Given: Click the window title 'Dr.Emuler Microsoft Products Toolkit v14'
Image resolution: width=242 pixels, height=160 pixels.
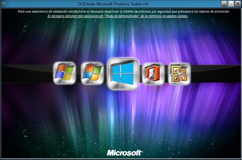Looking at the screenshot, I should [113, 4].
